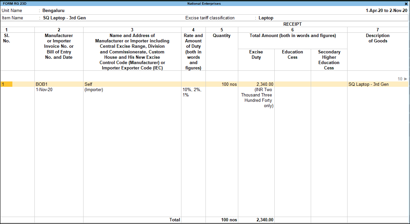The height and width of the screenshot is (224, 410).
Task: Click the Excise tariff classification label
Action: (210, 18)
